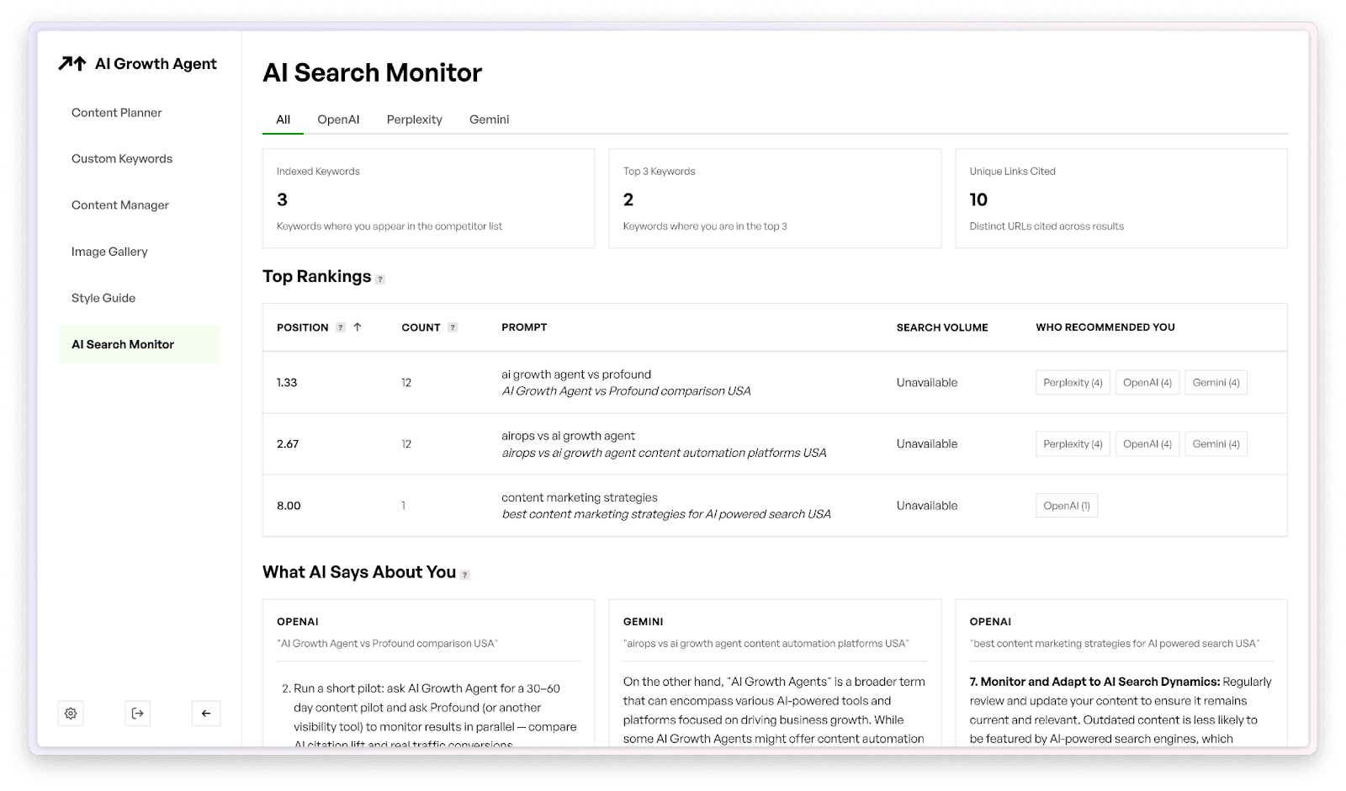The width and height of the screenshot is (1346, 791).
Task: Click OpenAI (1) tag in content marketing row
Action: pyautogui.click(x=1067, y=506)
